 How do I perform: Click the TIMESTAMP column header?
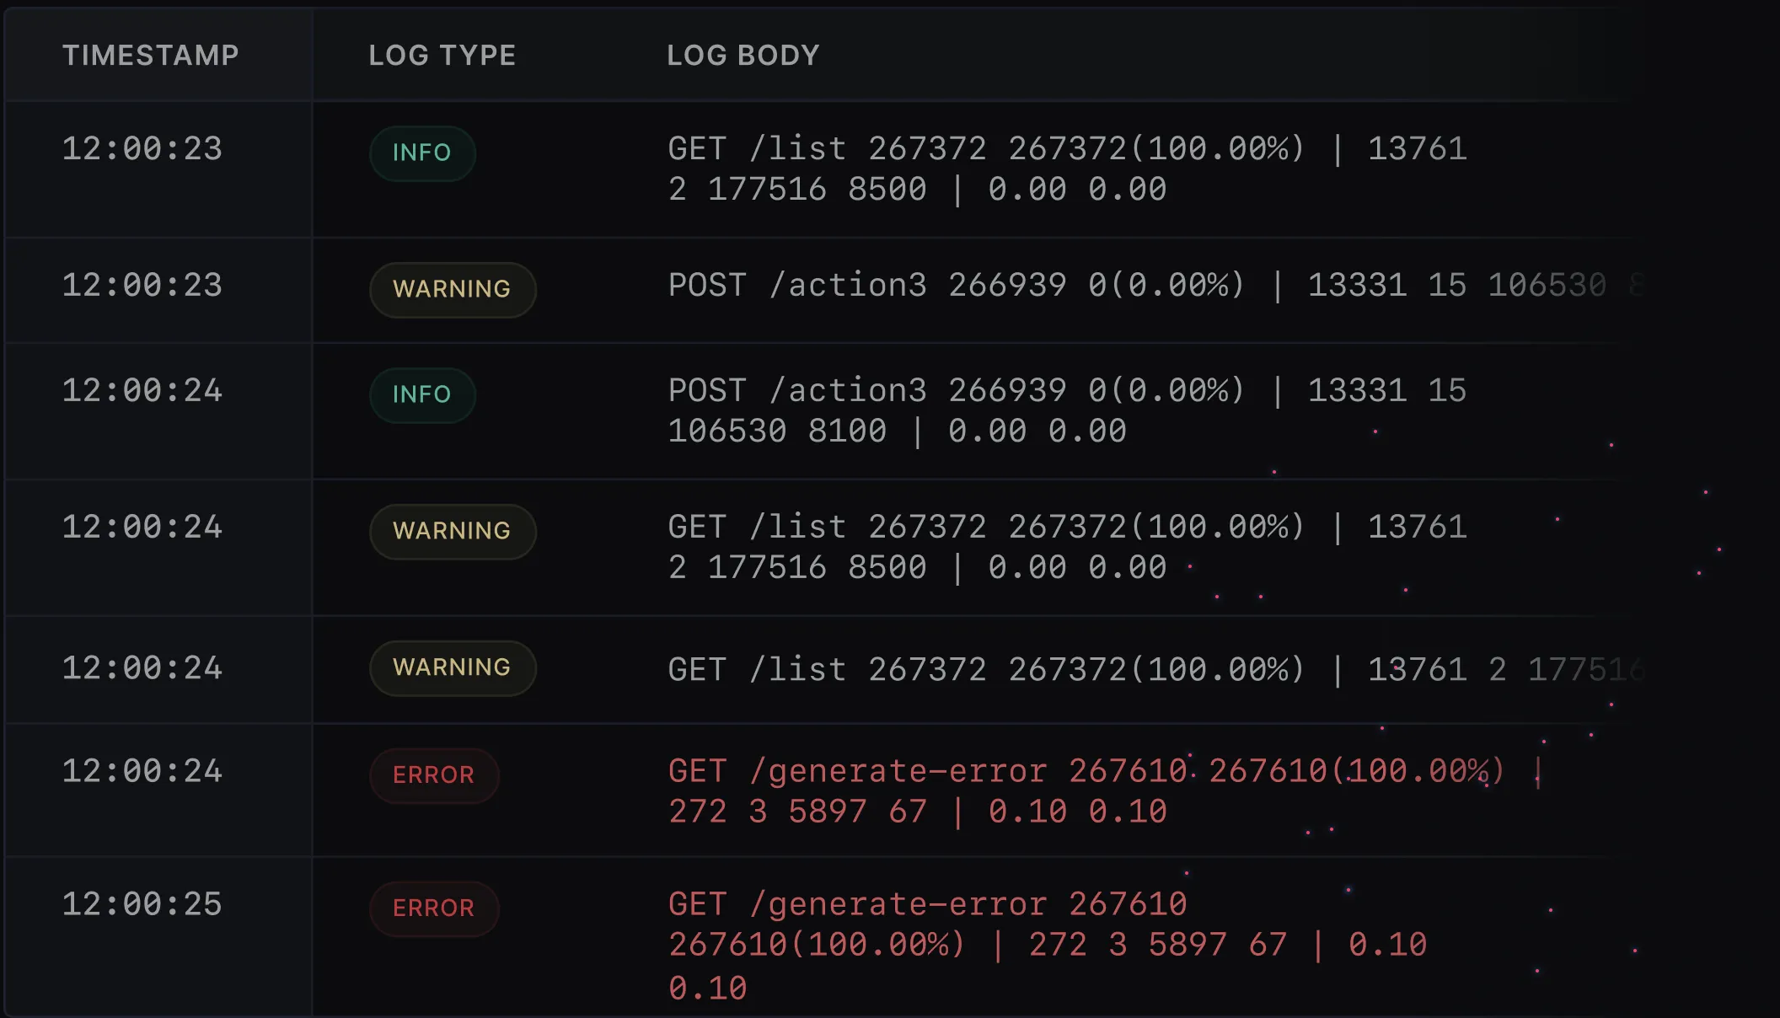coord(151,56)
